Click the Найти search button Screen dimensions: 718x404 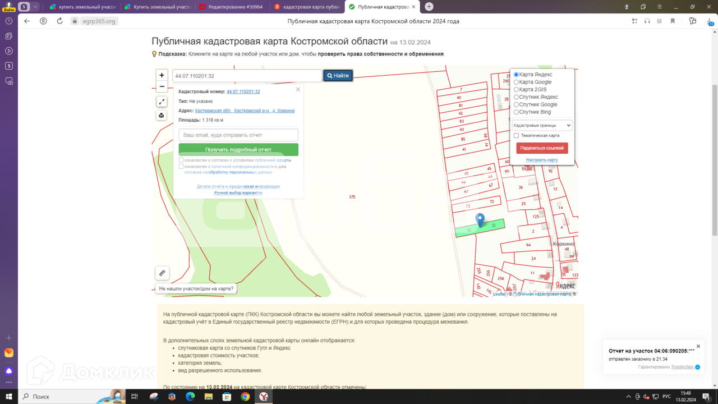pos(338,76)
